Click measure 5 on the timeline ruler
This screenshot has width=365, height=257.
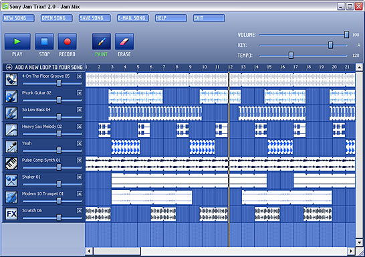[x=138, y=67]
